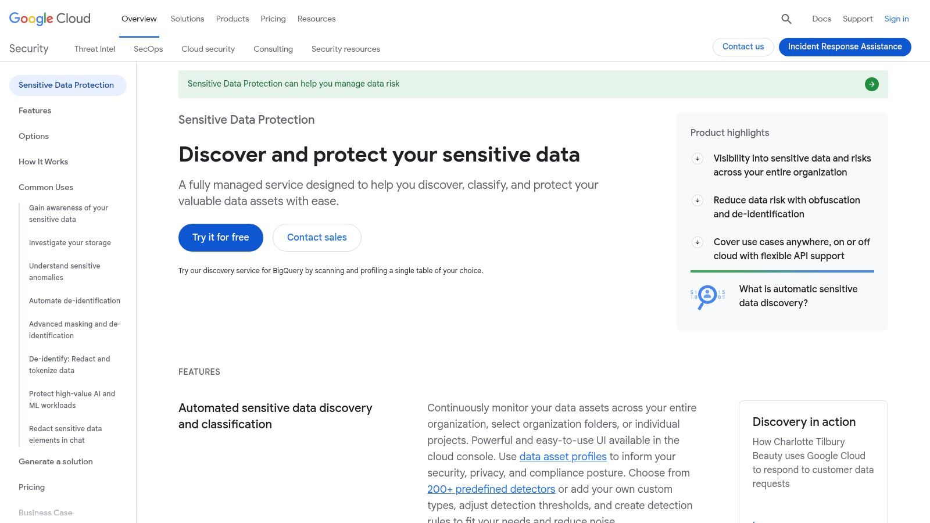
Task: Open the Products dropdown
Action: [232, 19]
